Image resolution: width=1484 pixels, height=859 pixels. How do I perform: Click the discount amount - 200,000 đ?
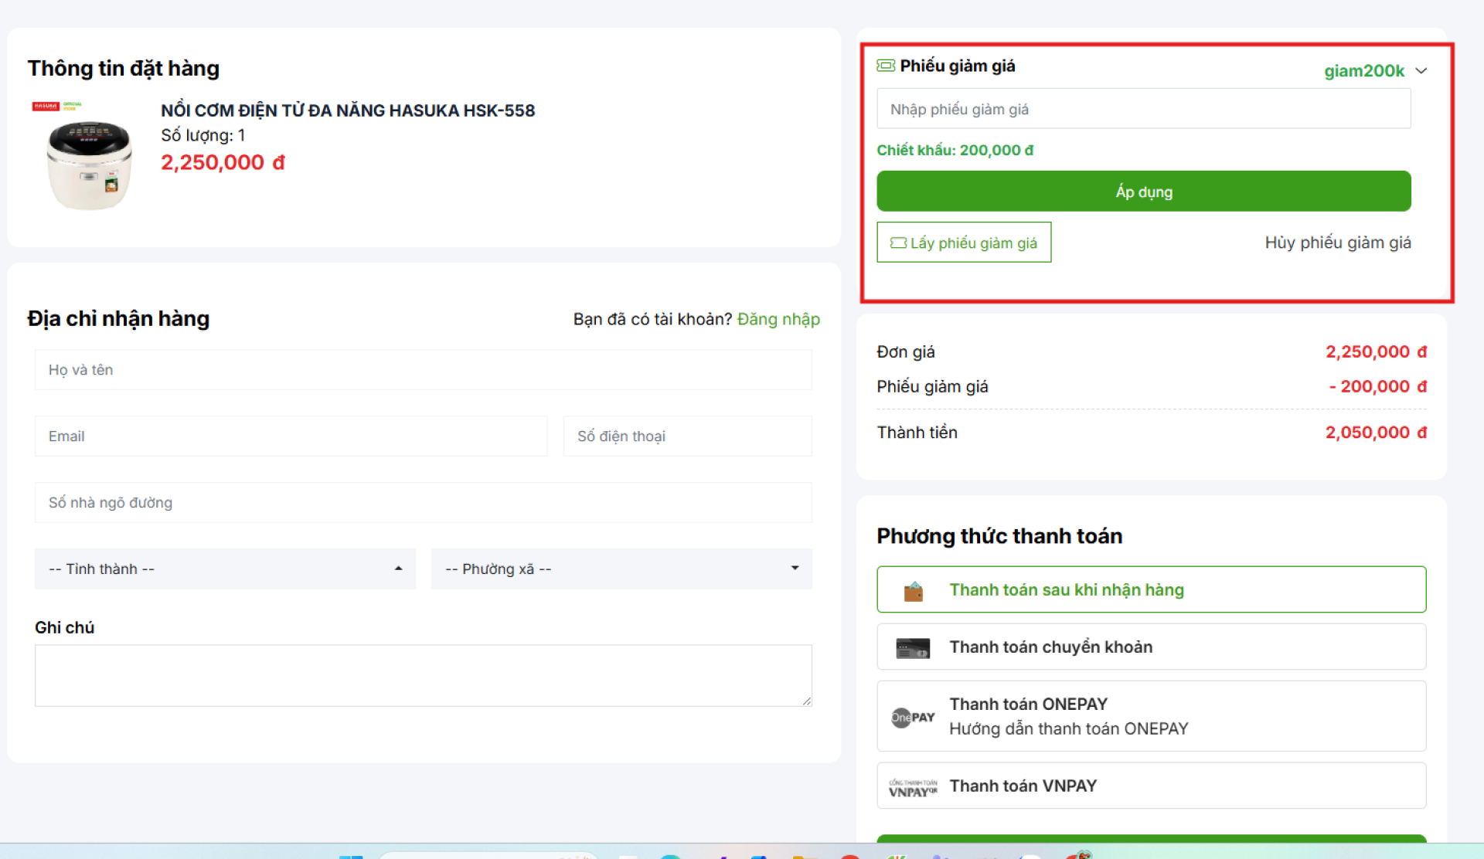1377,386
